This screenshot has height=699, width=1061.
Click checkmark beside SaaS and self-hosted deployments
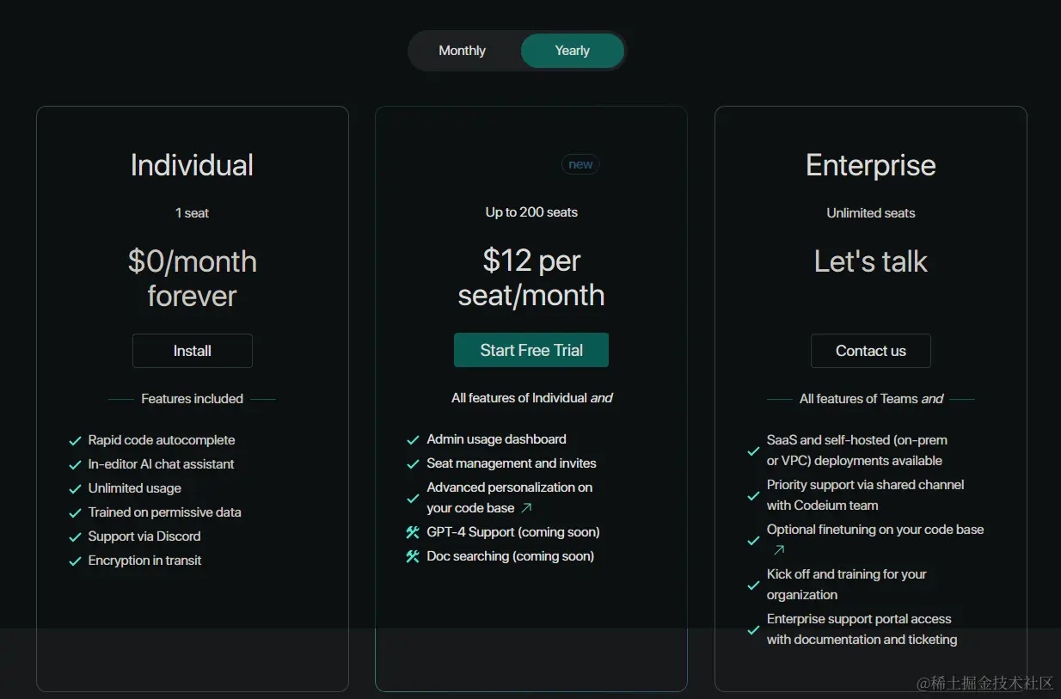click(753, 451)
